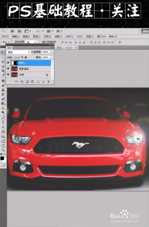Open the 文件(F) menu

pyautogui.click(x=5, y=37)
